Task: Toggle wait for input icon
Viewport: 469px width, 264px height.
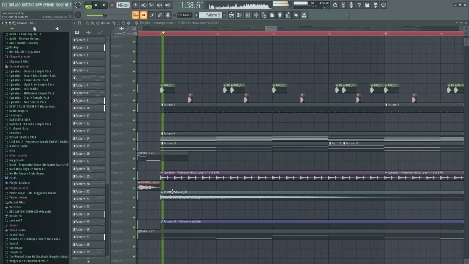Action: coord(144,5)
